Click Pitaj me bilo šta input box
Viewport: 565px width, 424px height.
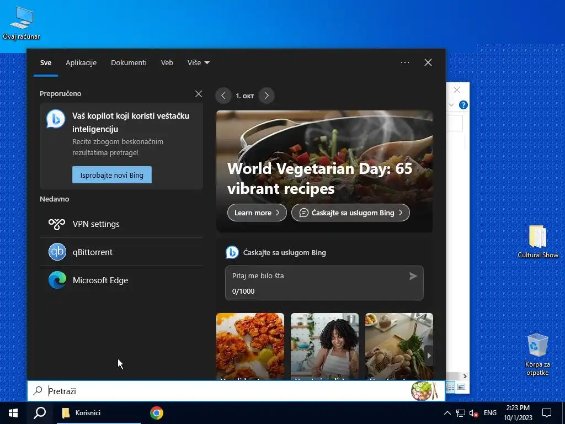coord(324,283)
